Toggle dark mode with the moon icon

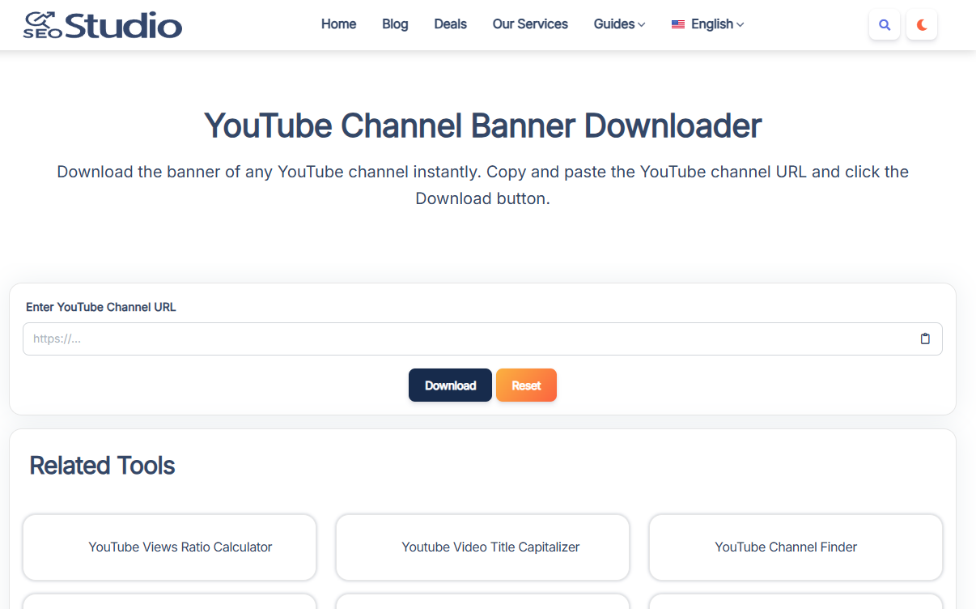921,25
